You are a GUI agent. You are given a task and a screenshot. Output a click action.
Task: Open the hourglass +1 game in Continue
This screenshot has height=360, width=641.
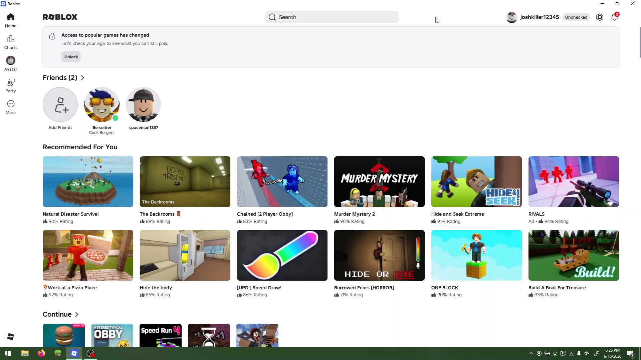coord(209,335)
